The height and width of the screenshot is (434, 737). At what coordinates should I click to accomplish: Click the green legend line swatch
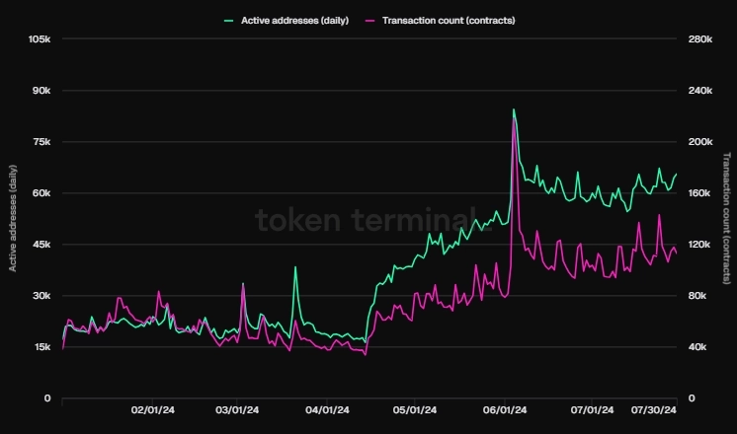(x=231, y=20)
